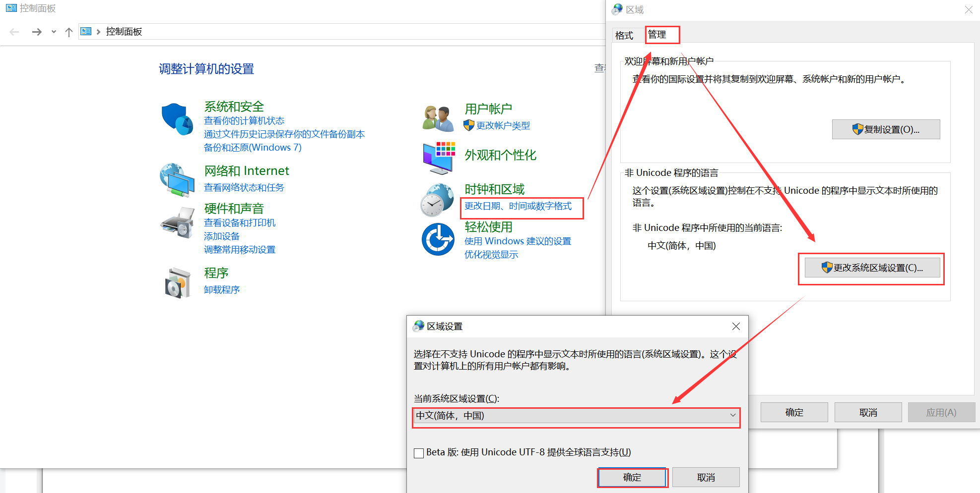Click the up-arrow navigation button
This screenshot has height=493, width=980.
69,32
